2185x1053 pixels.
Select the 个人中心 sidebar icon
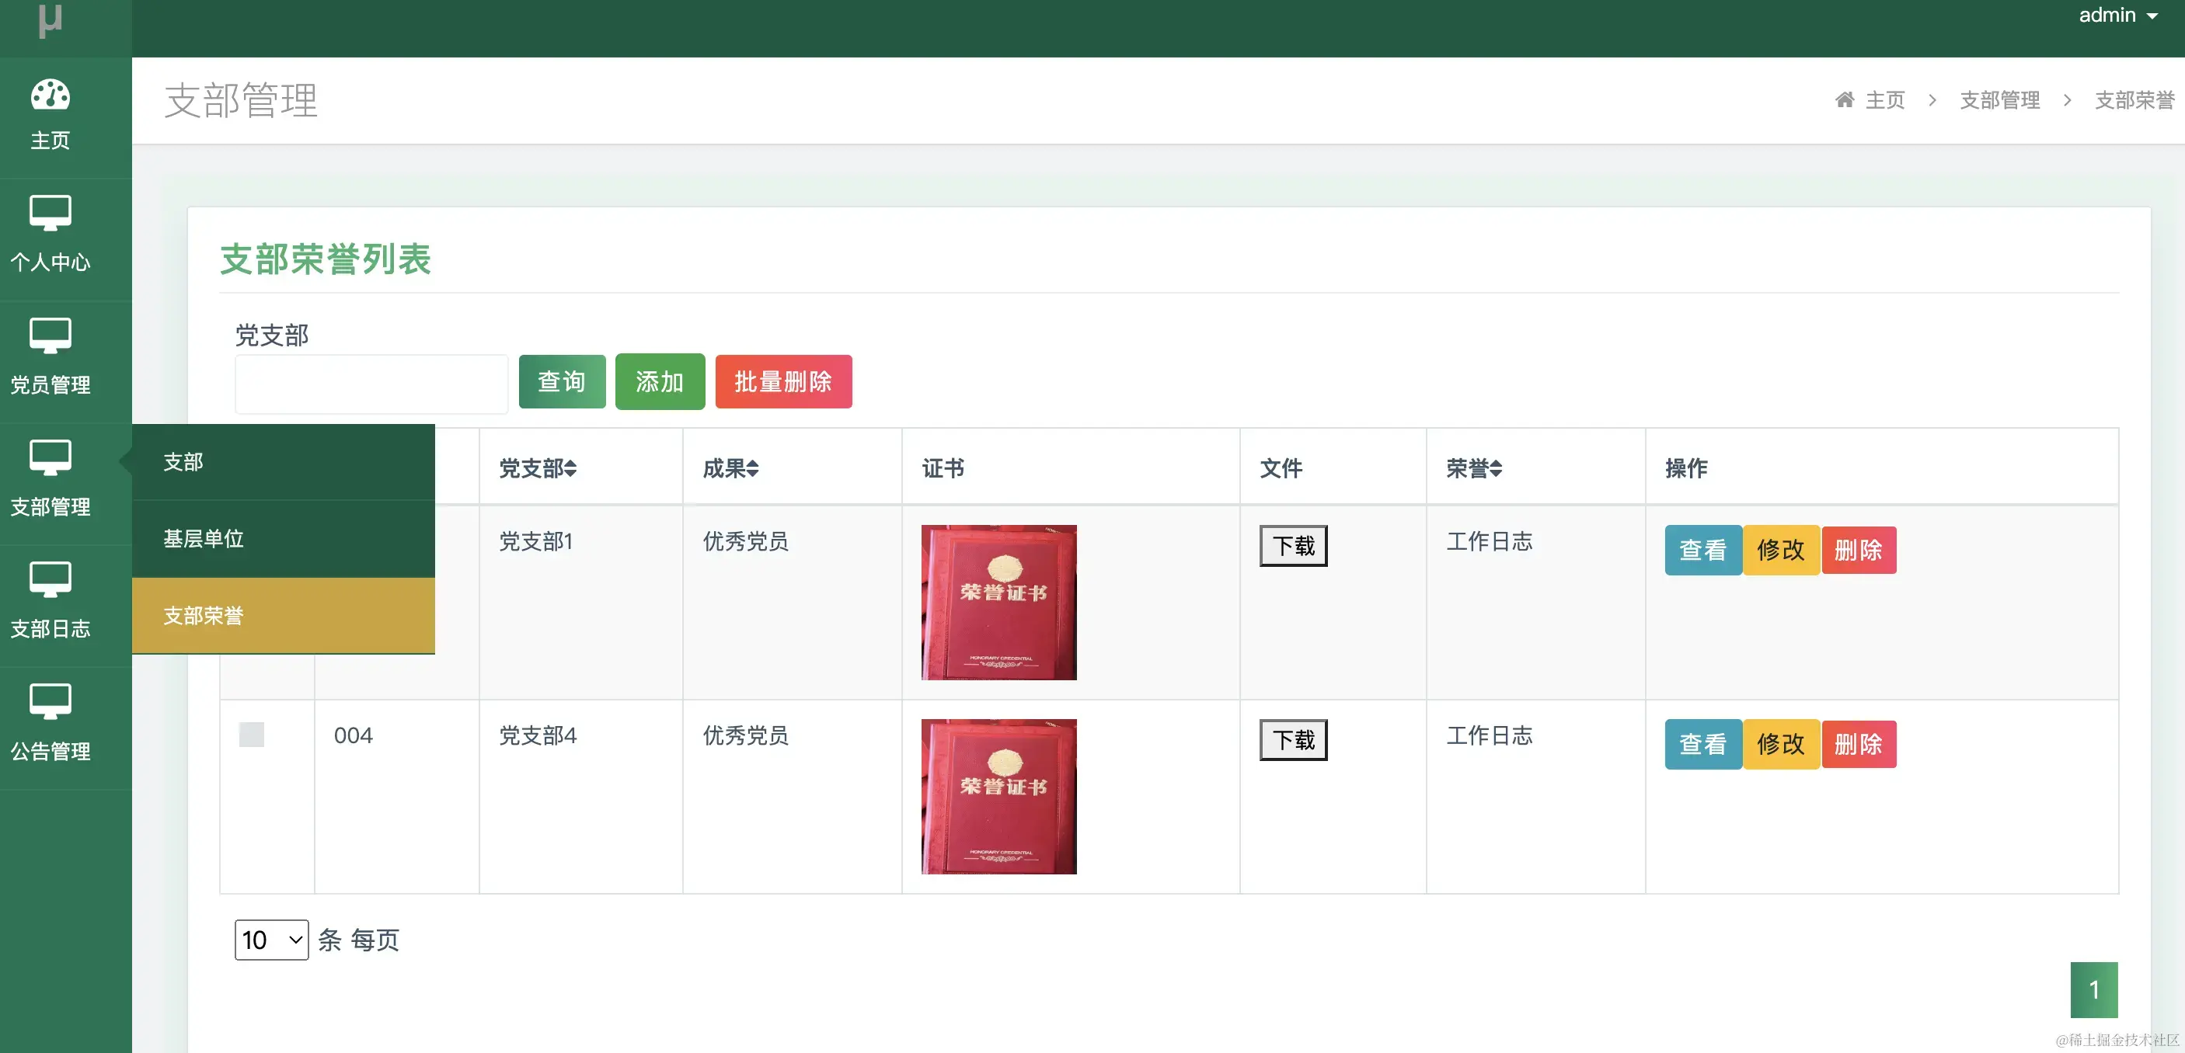(x=50, y=236)
